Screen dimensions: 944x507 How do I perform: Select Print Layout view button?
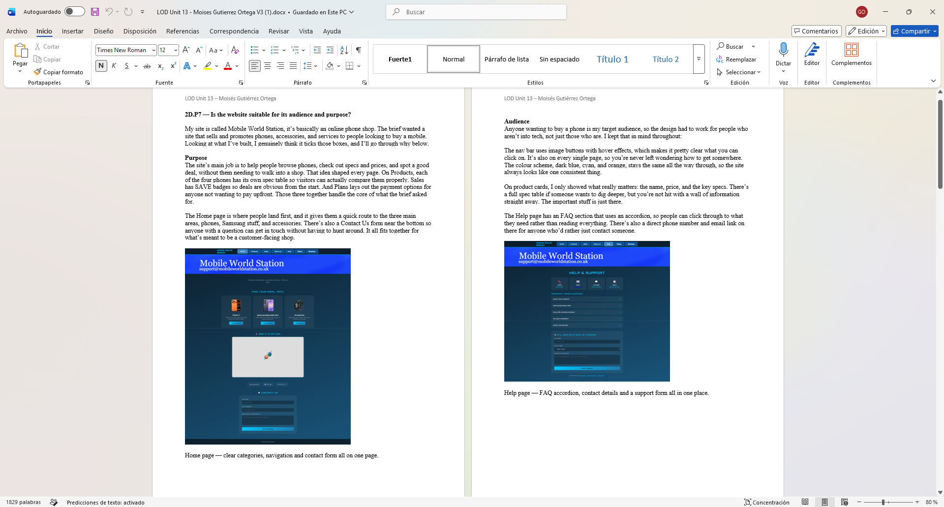[824, 502]
